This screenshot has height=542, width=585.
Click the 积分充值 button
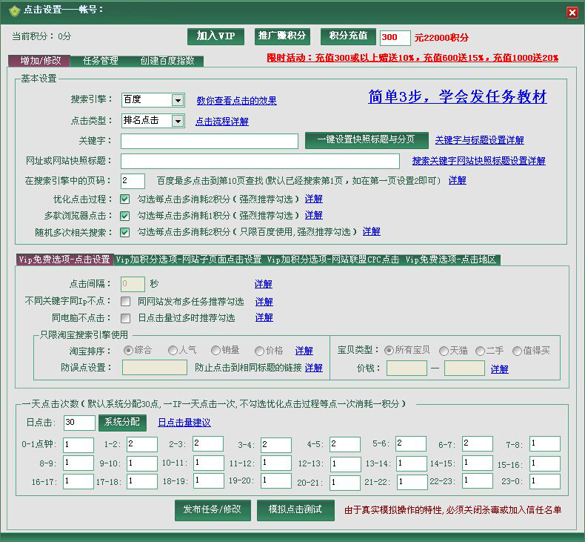(x=348, y=36)
